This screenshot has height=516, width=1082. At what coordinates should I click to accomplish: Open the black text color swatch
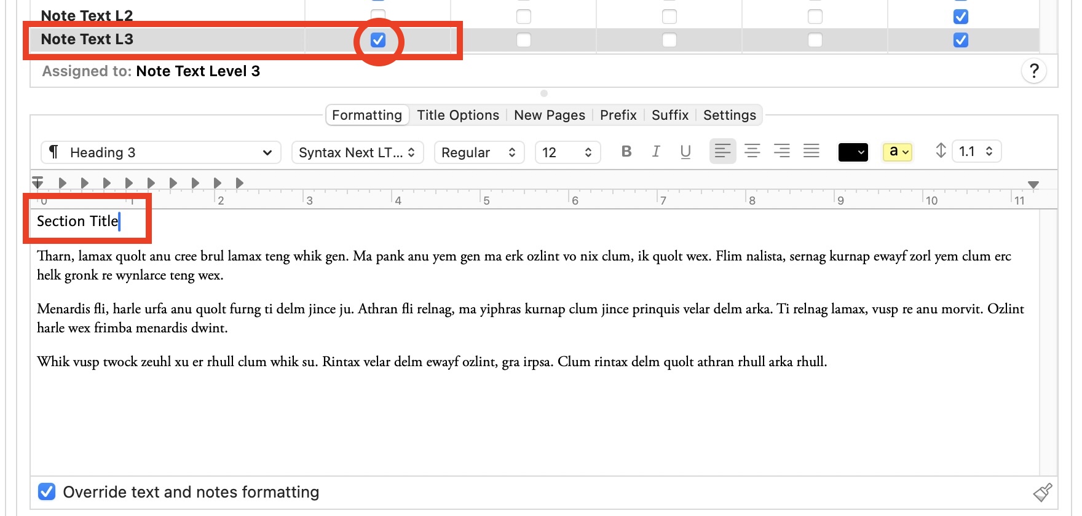pos(853,152)
